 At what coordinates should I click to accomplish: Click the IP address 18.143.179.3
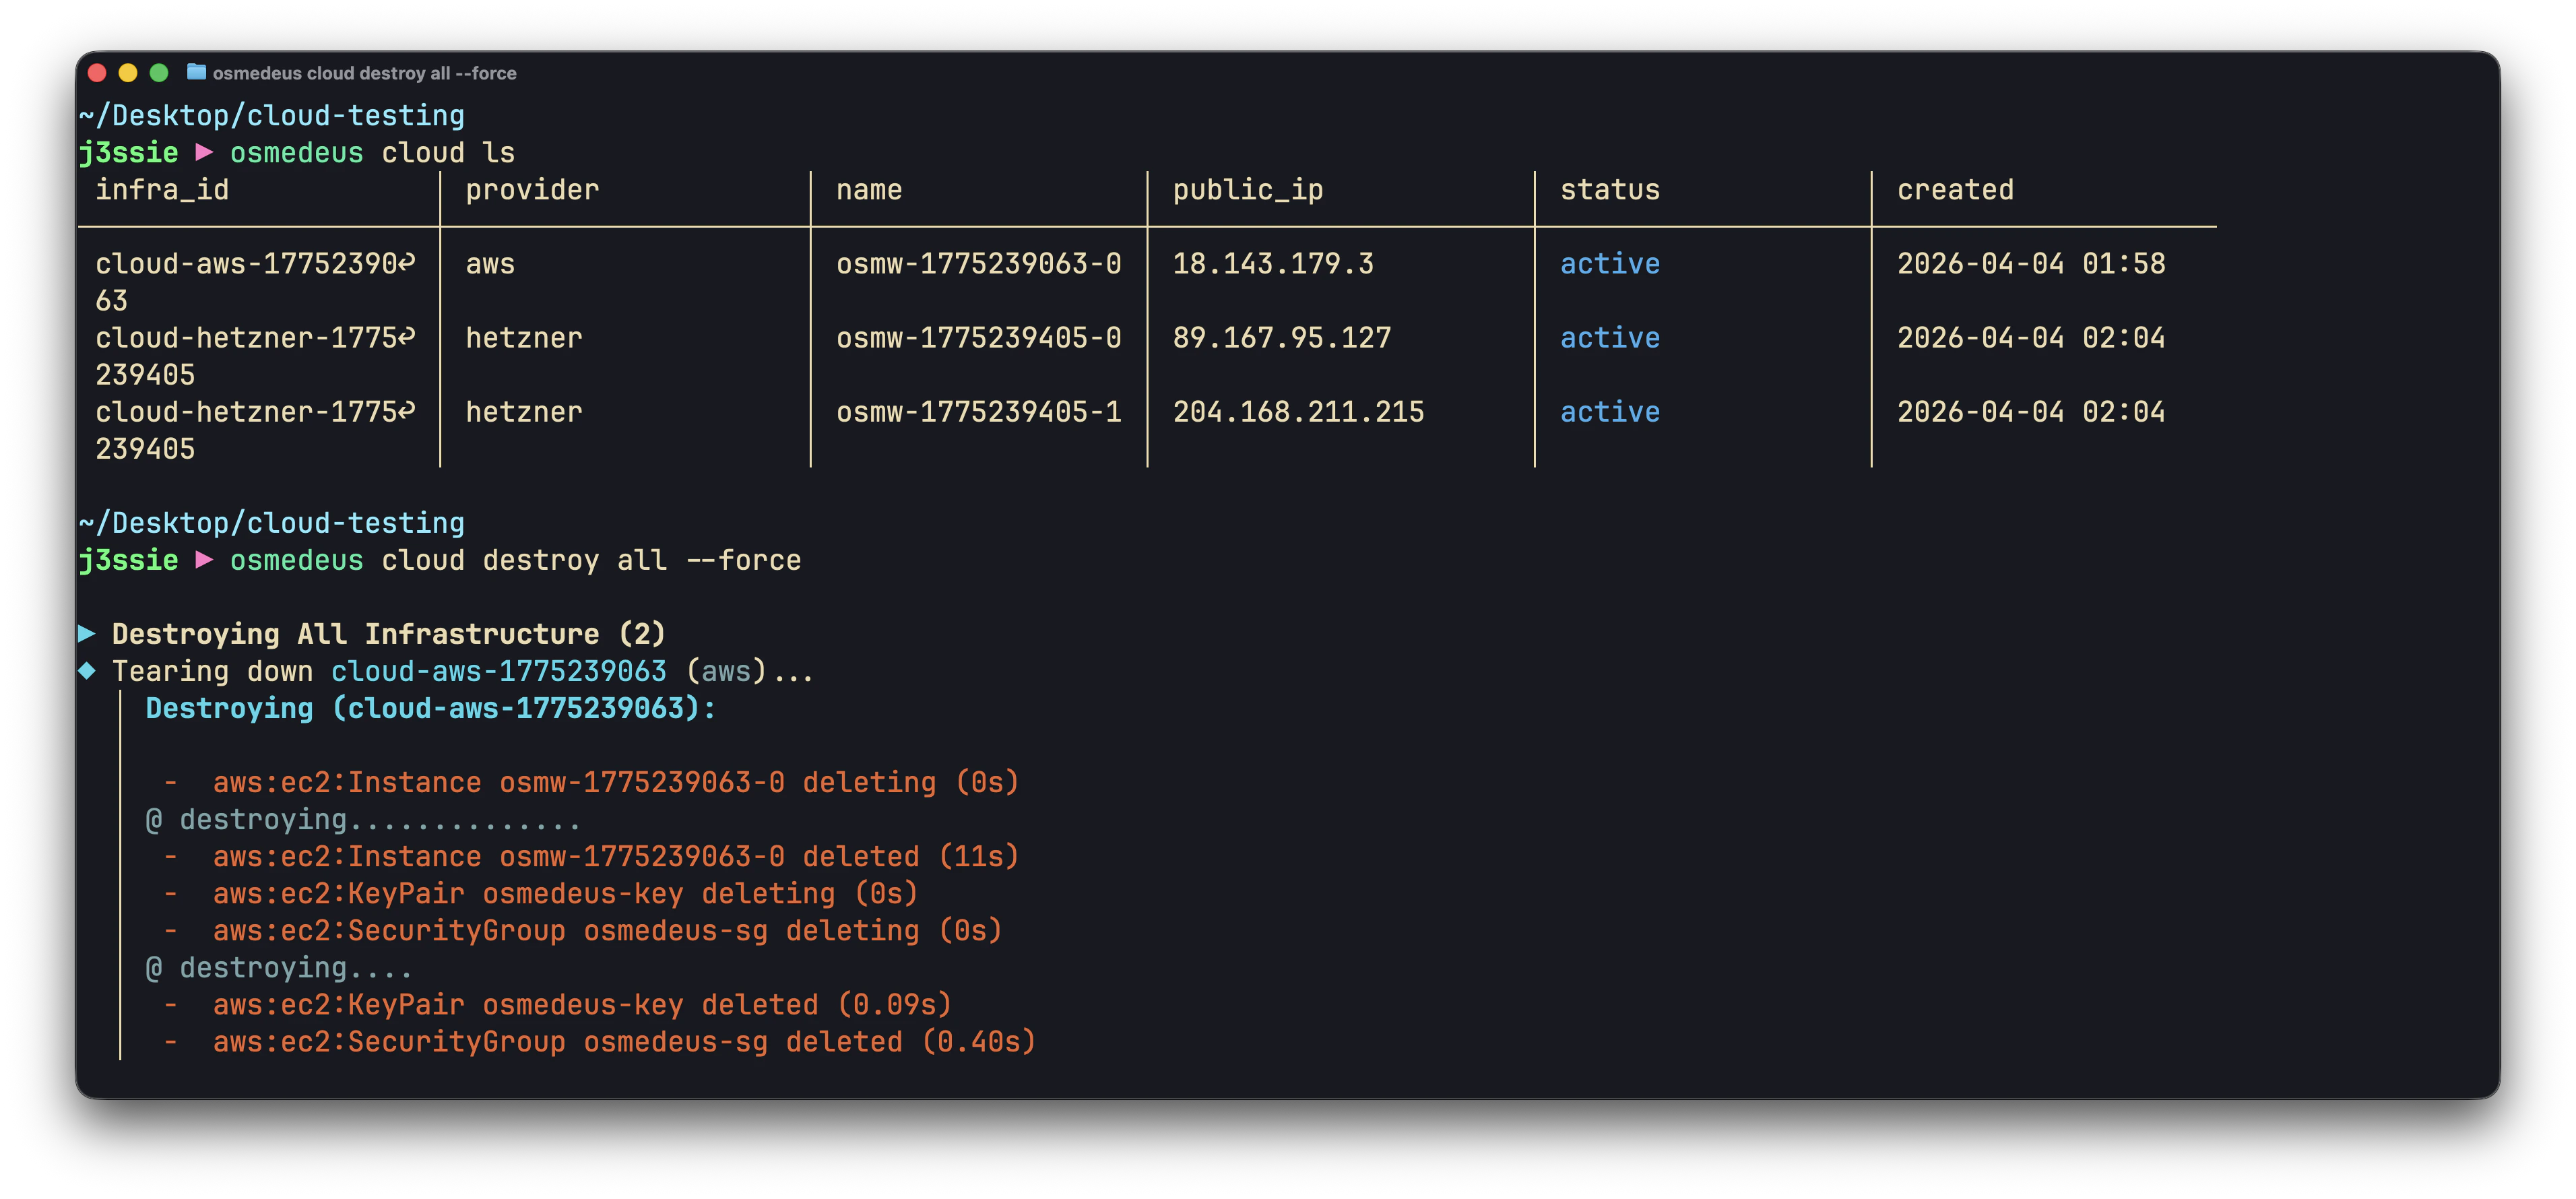1273,263
